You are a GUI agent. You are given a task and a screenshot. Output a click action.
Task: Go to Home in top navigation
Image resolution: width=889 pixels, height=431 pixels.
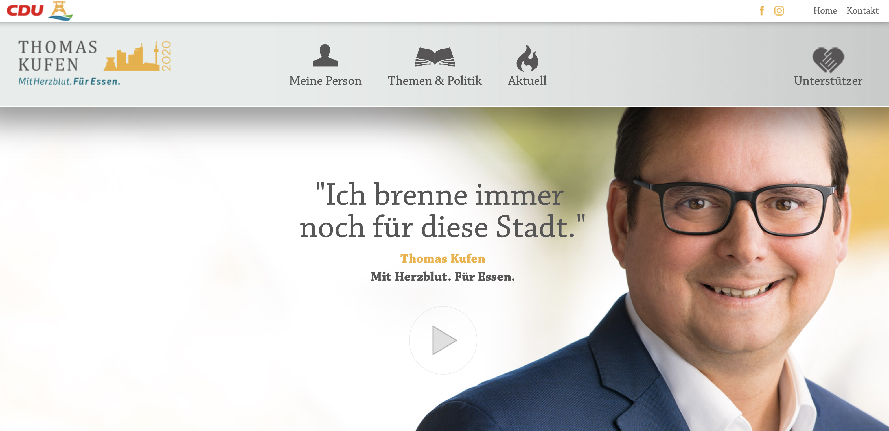(x=825, y=11)
